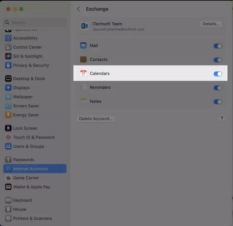Click the Keyboard icon in sidebar
This screenshot has width=233, height=226.
8,200
